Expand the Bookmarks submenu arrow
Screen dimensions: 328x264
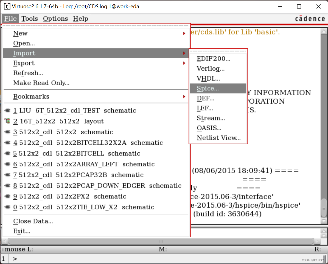(x=184, y=97)
